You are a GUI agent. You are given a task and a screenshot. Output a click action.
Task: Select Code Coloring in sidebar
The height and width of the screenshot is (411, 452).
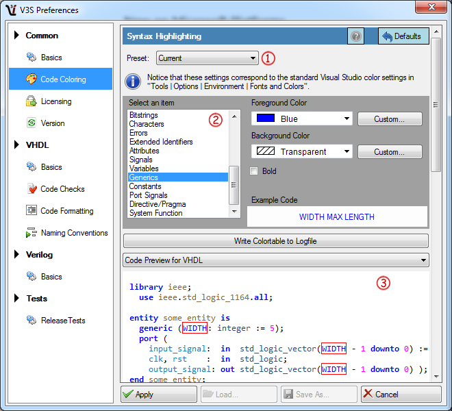click(60, 79)
